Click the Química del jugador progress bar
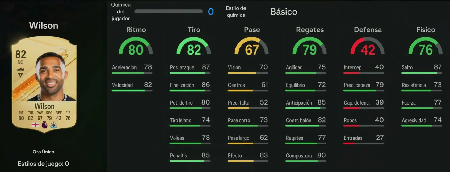 [x=169, y=11]
